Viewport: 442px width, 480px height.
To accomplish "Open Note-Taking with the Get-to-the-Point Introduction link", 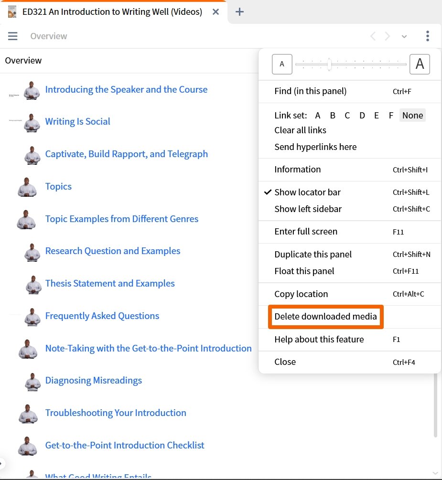I will point(148,348).
